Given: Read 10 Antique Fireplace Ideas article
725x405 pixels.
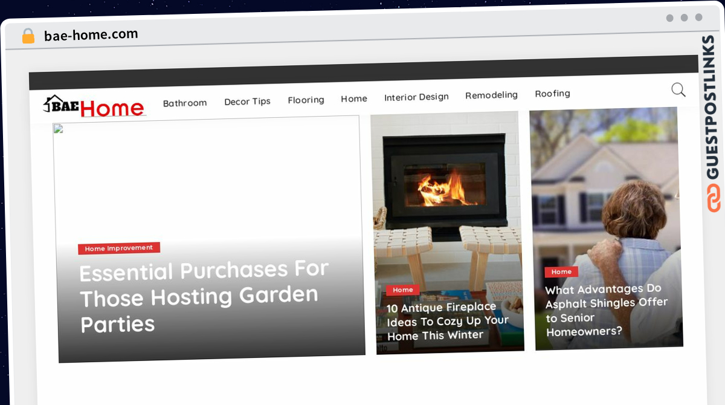Looking at the screenshot, I should (448, 322).
